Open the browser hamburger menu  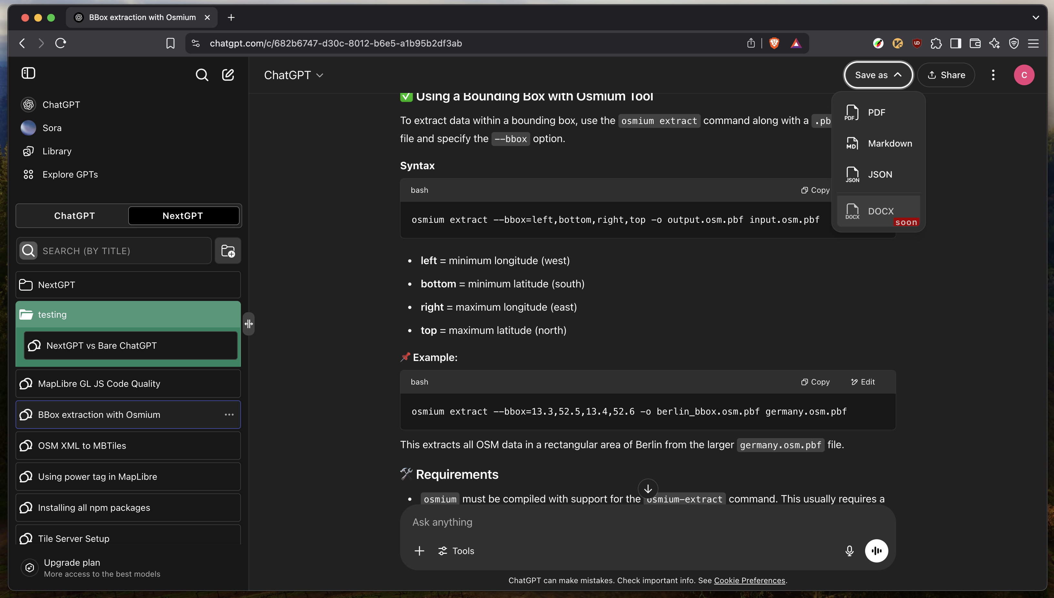(1033, 43)
